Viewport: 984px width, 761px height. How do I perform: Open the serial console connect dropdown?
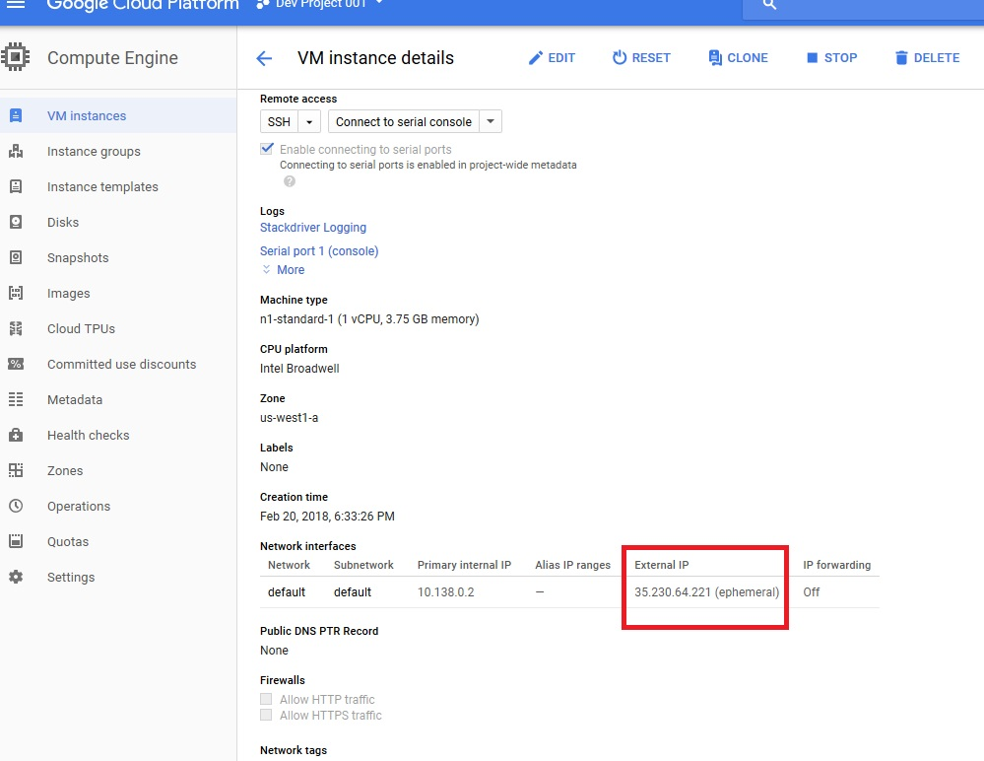point(490,120)
